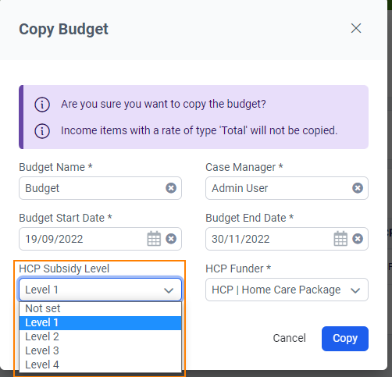
Task: Select Level 1 from the subsidy list
Action: coord(100,323)
